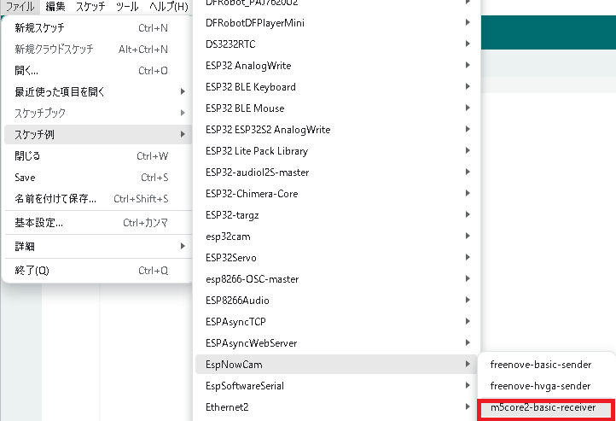Expand ESPAsyncWebServer examples

click(338, 343)
